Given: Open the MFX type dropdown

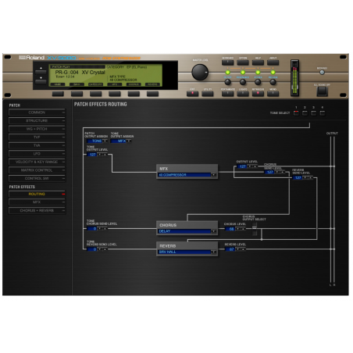Looking at the screenshot, I should 213,175.
